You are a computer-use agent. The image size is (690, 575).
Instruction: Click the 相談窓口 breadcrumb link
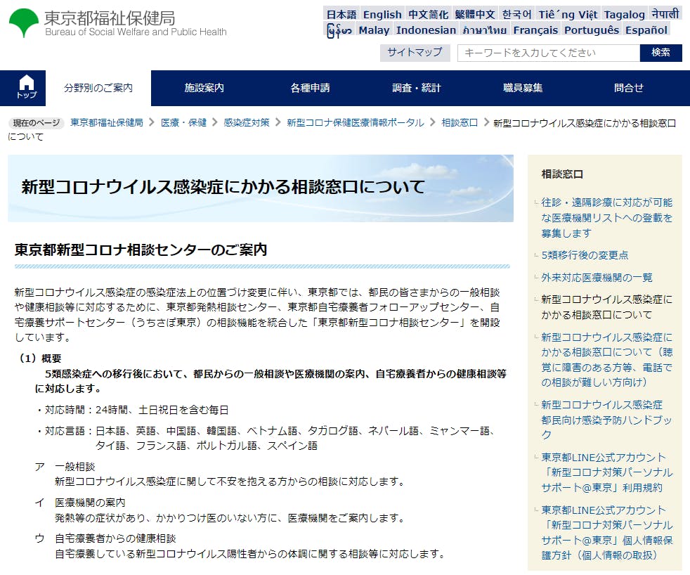pyautogui.click(x=459, y=122)
